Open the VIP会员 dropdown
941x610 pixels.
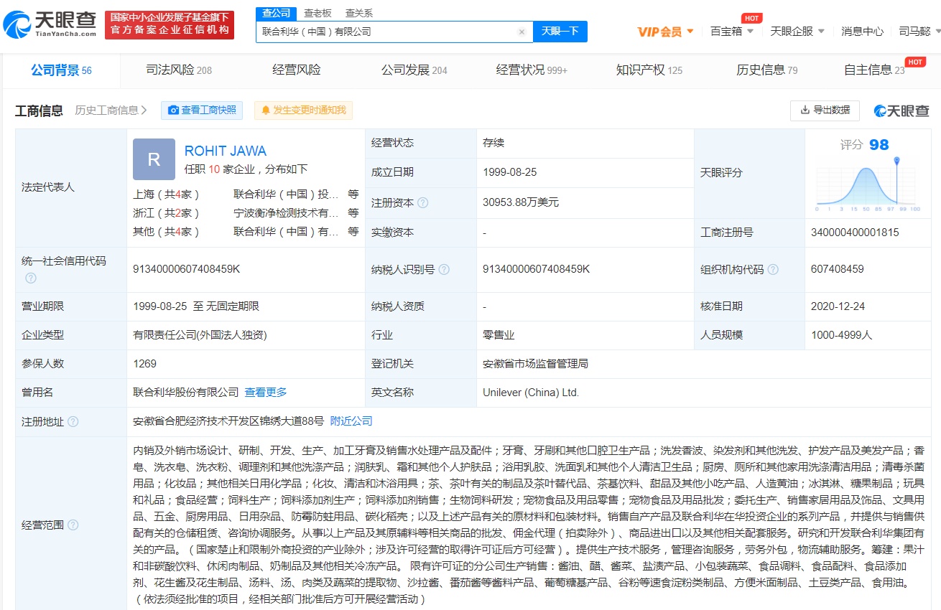(666, 32)
